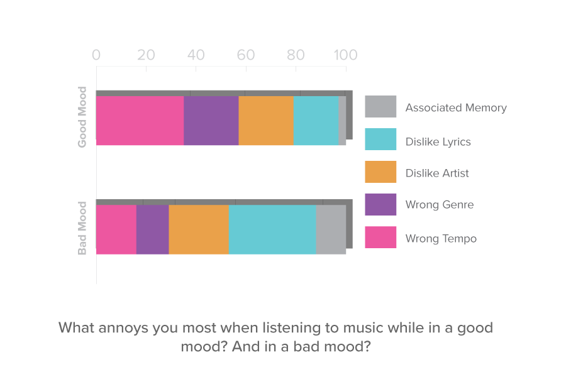Image resolution: width=566 pixels, height=377 pixels.
Task: Click the purple Wrong Genre legend swatch
Action: pyautogui.click(x=380, y=205)
